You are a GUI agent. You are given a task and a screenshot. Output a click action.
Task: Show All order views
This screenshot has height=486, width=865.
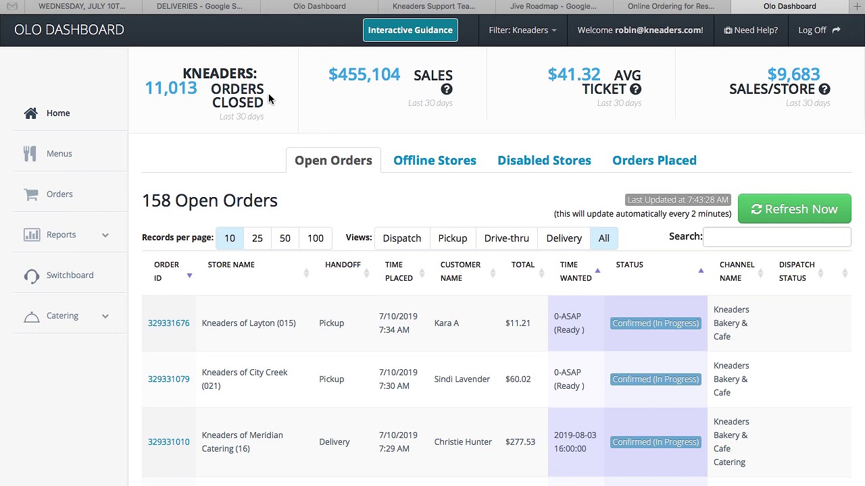(604, 238)
